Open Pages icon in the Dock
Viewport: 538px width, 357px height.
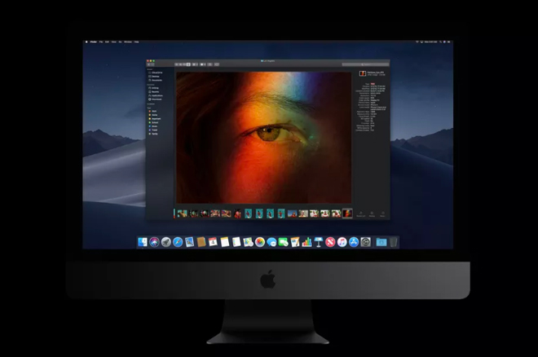coord(295,242)
